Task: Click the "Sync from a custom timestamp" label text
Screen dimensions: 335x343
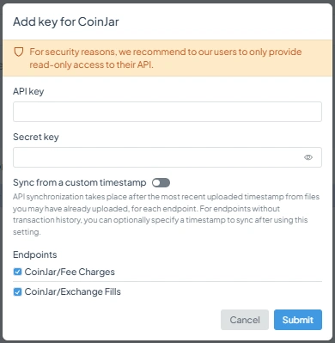Action: [x=80, y=182]
